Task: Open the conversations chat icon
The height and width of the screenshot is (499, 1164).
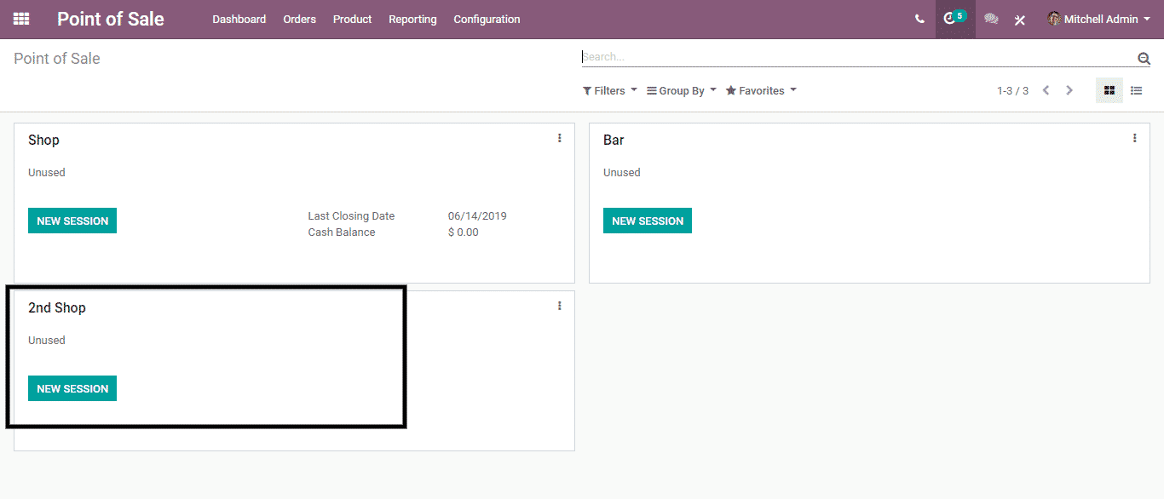Action: (990, 19)
